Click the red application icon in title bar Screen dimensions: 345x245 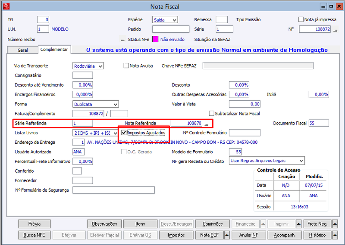(6, 6)
